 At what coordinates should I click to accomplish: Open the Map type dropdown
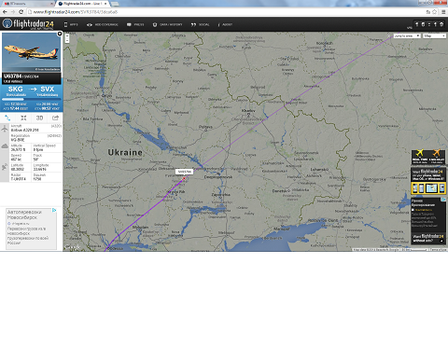click(434, 36)
